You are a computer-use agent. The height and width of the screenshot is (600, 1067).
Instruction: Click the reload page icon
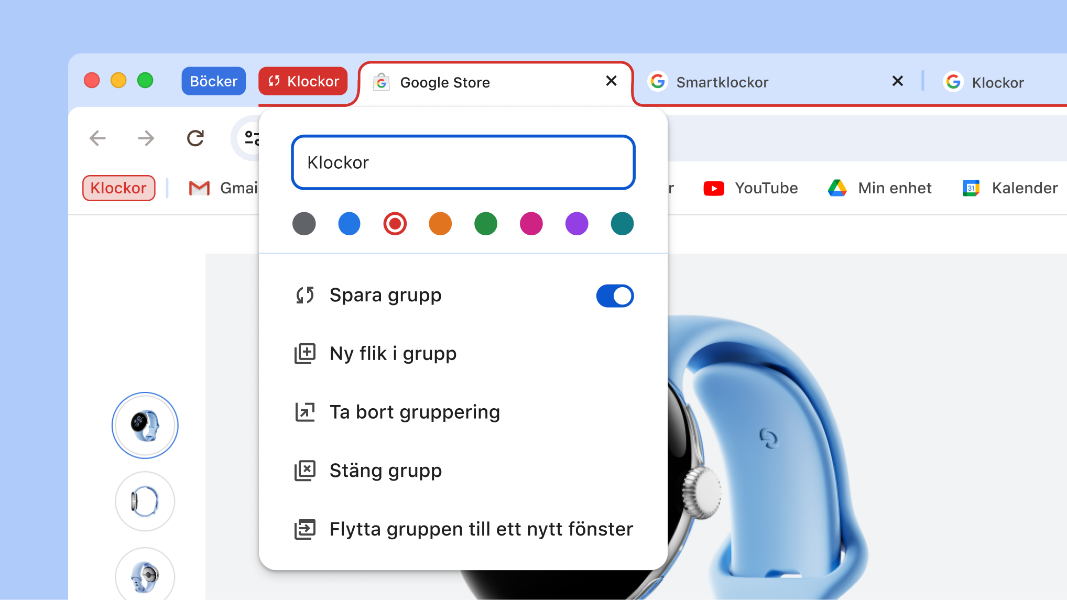[195, 138]
